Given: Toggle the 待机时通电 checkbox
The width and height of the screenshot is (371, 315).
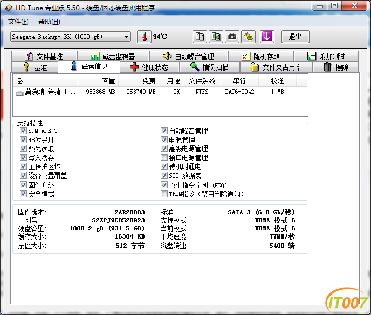Looking at the screenshot, I should point(164,166).
